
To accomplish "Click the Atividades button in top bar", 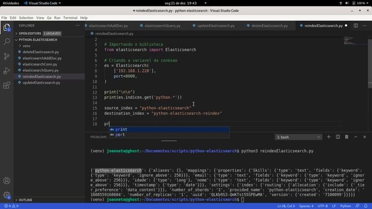I will tap(10, 3).
